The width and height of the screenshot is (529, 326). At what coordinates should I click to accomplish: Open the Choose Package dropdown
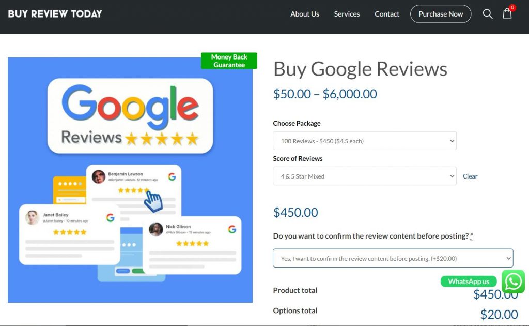coord(365,141)
